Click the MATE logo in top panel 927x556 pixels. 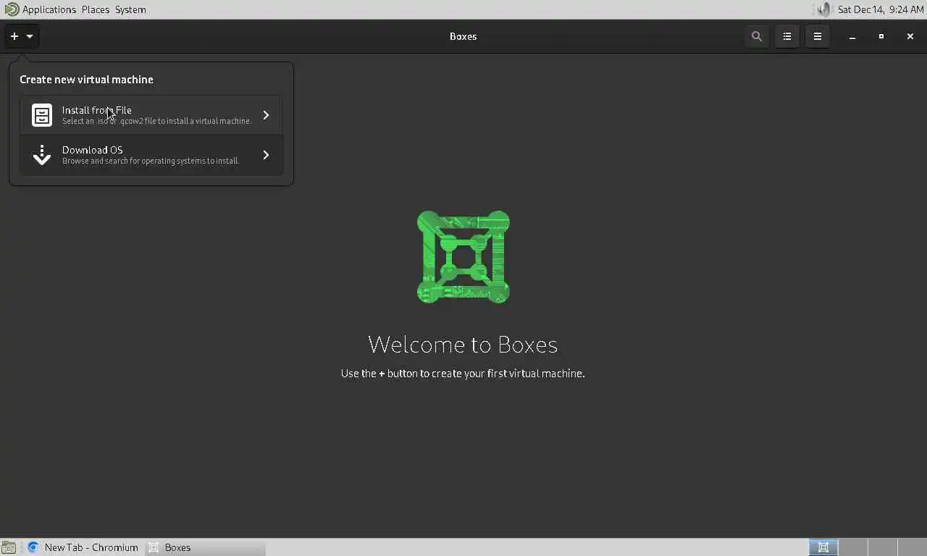click(12, 9)
